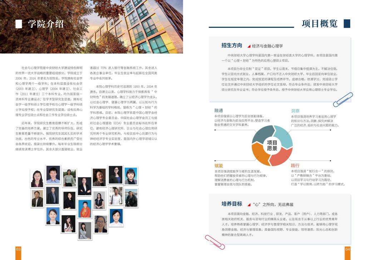
Task: Select the 培养目标 section title
Action: (x=232, y=204)
